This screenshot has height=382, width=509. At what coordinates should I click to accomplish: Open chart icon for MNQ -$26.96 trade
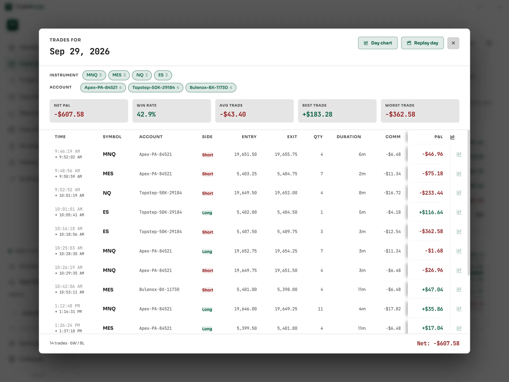pos(459,270)
